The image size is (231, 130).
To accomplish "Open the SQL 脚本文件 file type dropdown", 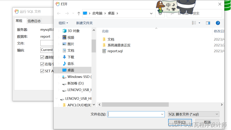I will pos(194,114).
